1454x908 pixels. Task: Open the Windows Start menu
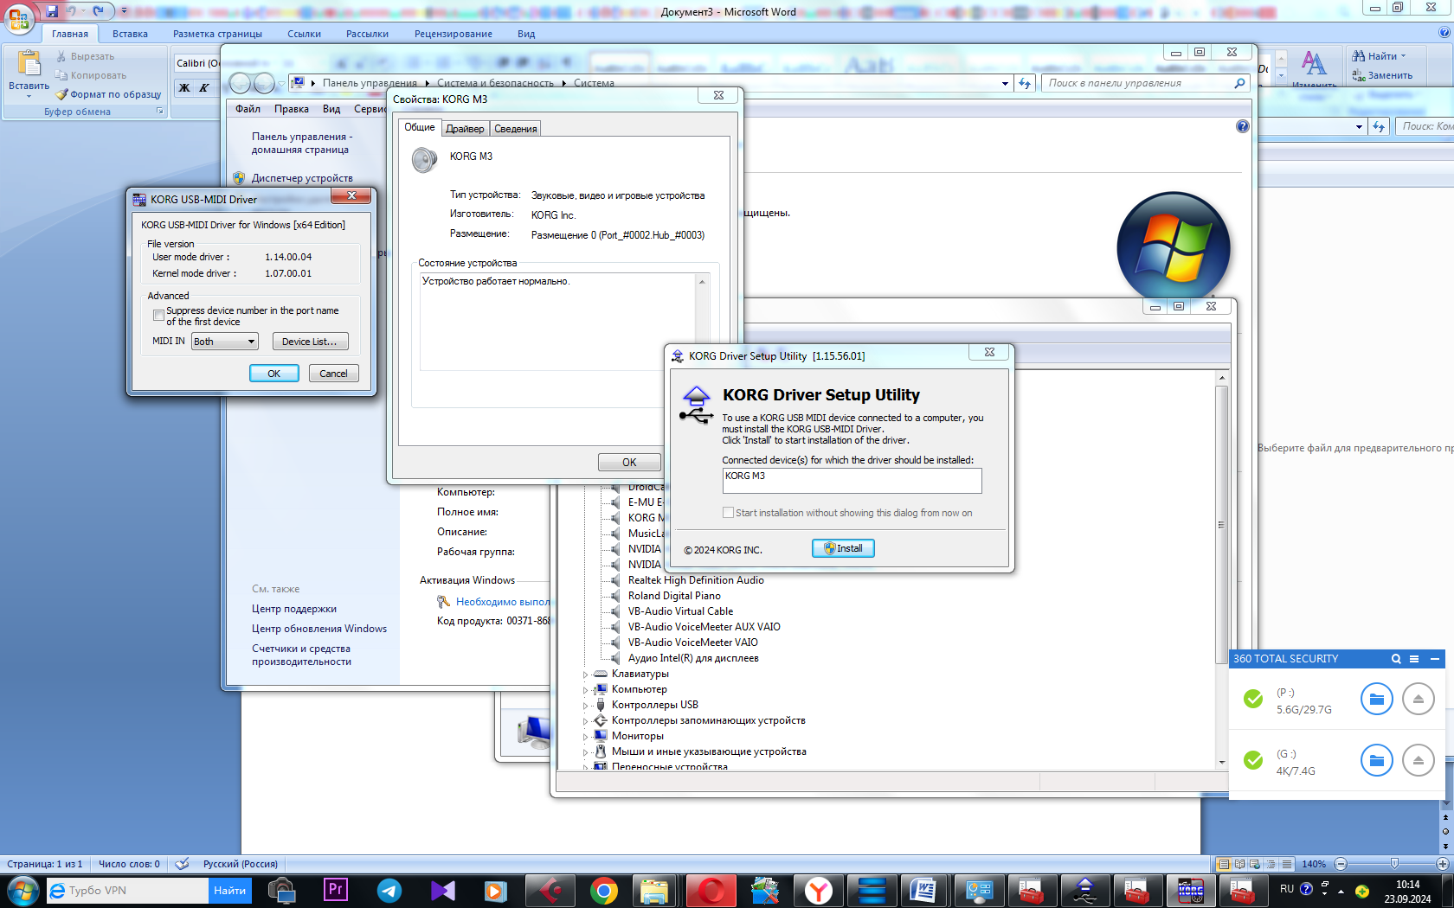point(23,890)
